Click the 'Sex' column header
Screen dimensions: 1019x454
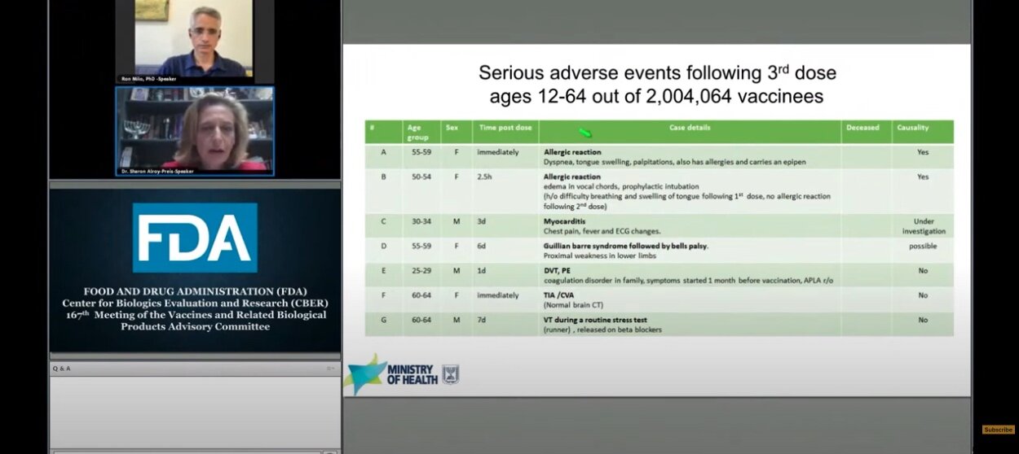click(x=452, y=128)
